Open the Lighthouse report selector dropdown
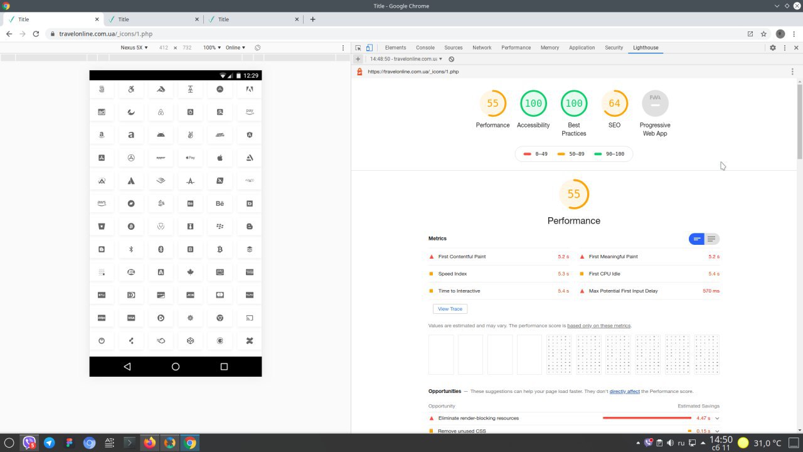Viewport: 803px width, 452px height. coord(406,59)
